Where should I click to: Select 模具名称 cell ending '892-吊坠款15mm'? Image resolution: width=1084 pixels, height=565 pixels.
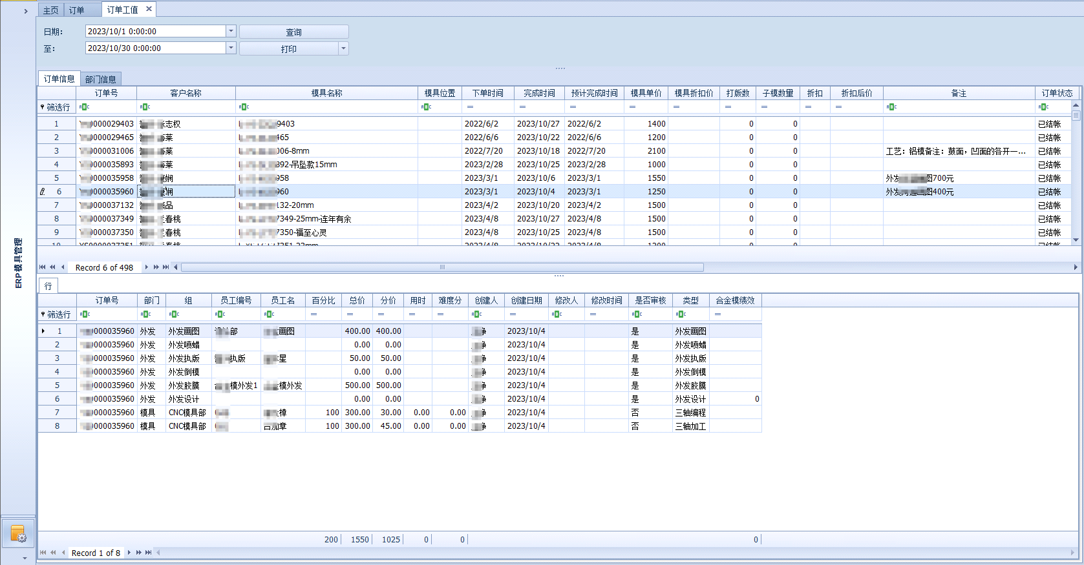pos(326,165)
